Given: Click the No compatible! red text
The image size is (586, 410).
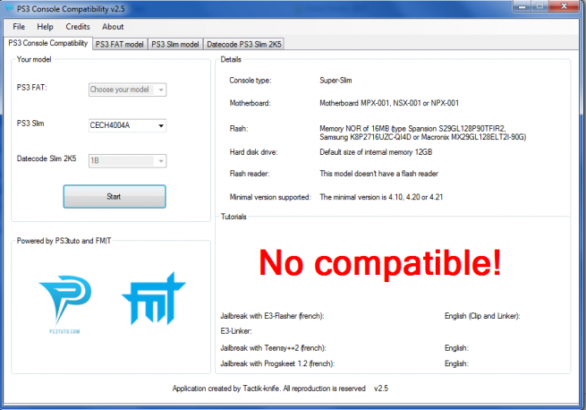Looking at the screenshot, I should coord(379,264).
